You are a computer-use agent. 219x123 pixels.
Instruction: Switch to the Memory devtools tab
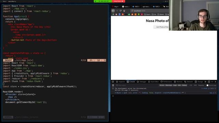tap(178, 82)
